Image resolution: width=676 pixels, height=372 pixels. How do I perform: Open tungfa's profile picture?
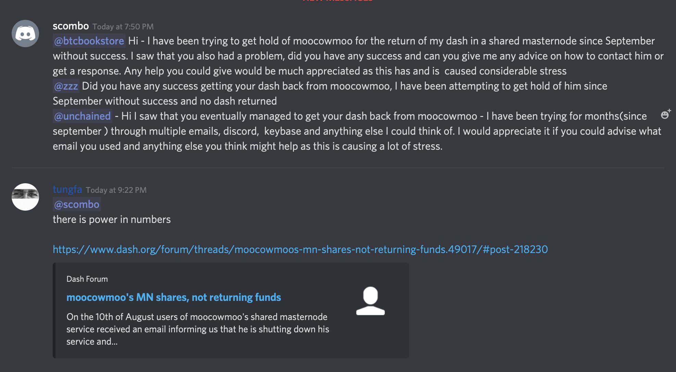pyautogui.click(x=25, y=197)
